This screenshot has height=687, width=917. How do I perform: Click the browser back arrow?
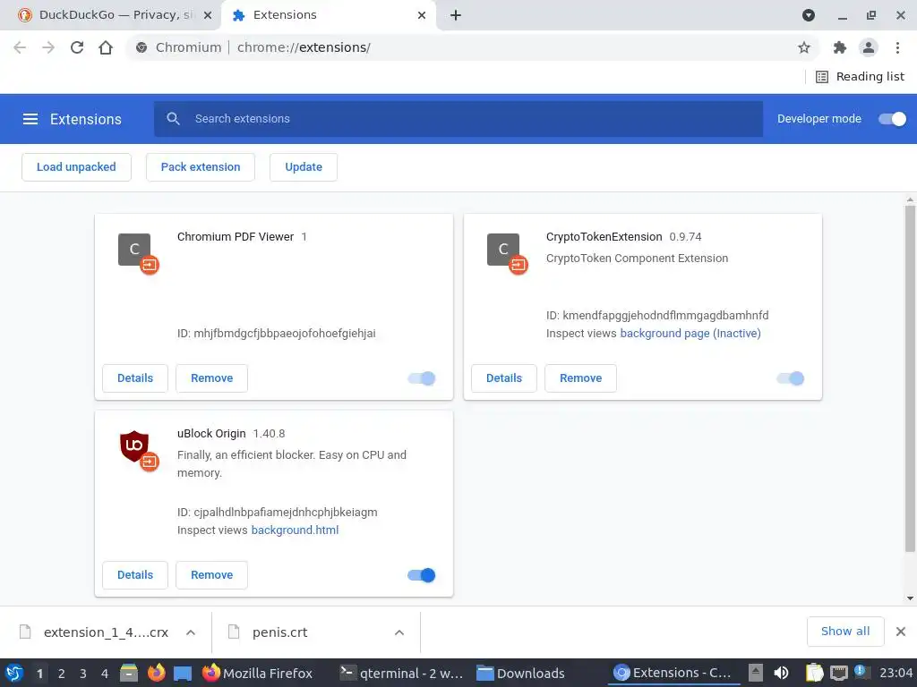20,47
